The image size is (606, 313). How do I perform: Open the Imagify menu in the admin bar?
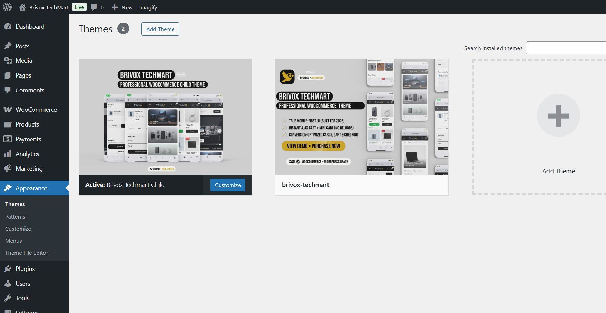click(148, 7)
